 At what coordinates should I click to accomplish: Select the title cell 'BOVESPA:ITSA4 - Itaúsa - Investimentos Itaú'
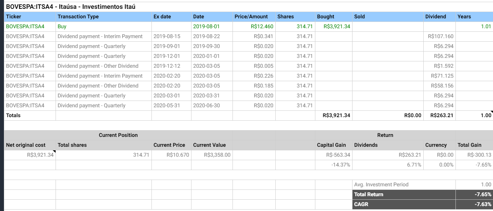71,7
